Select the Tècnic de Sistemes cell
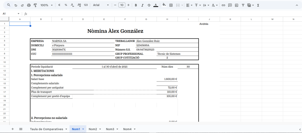 coord(169,54)
